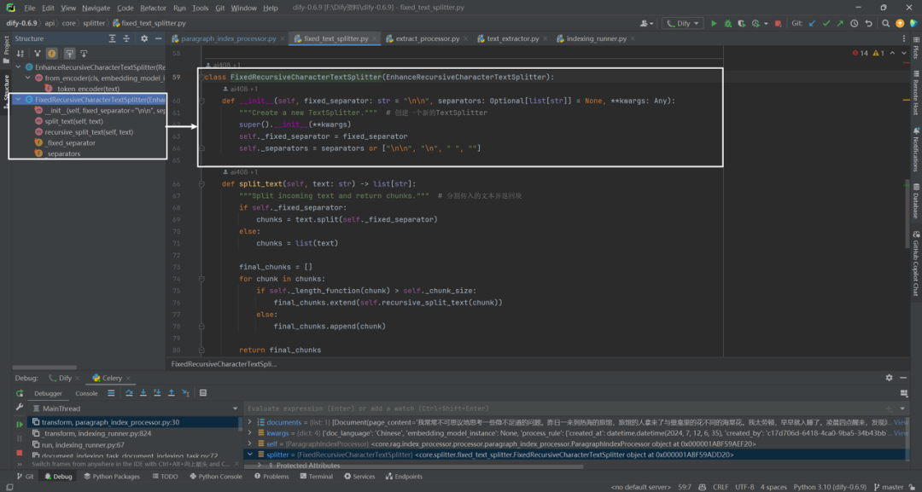Image resolution: width=922 pixels, height=492 pixels.
Task: Click the Step Over debugger icon
Action: tap(130, 393)
